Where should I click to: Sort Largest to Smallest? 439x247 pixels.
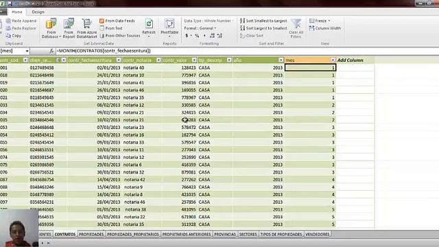click(x=263, y=28)
